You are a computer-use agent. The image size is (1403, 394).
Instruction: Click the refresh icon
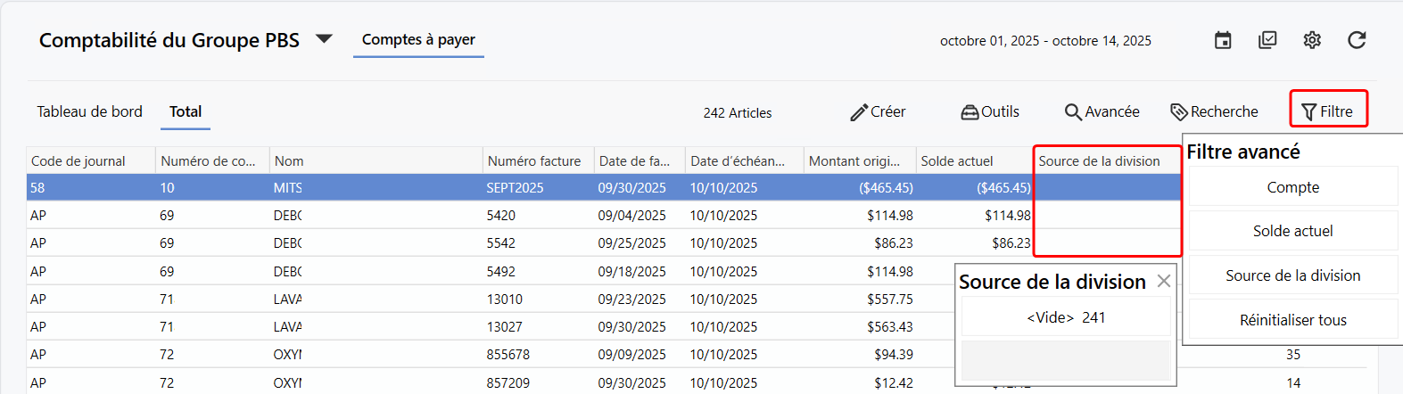point(1357,40)
